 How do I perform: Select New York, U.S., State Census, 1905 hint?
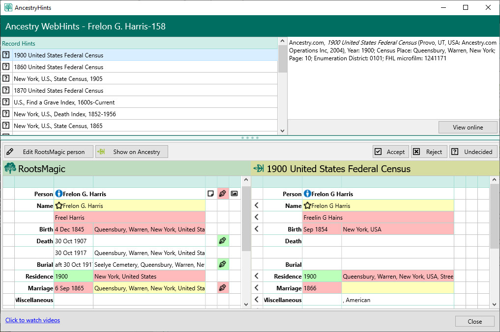(58, 79)
